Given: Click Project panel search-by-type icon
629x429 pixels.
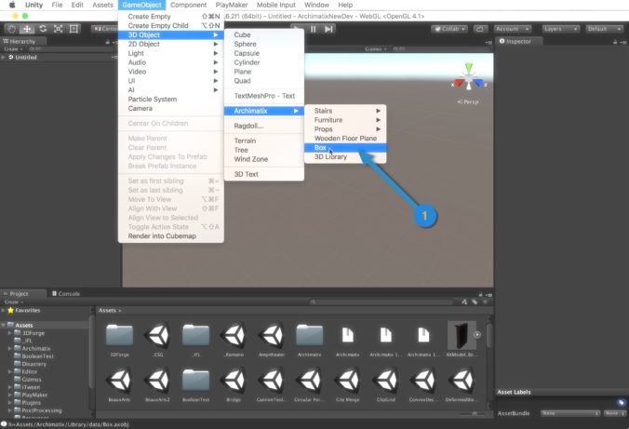Looking at the screenshot, I should pos(464,302).
